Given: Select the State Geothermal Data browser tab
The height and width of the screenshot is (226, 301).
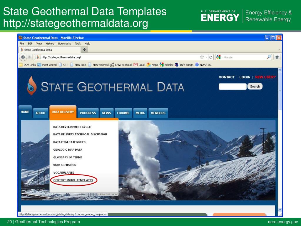Looking at the screenshot, I should pos(50,50).
